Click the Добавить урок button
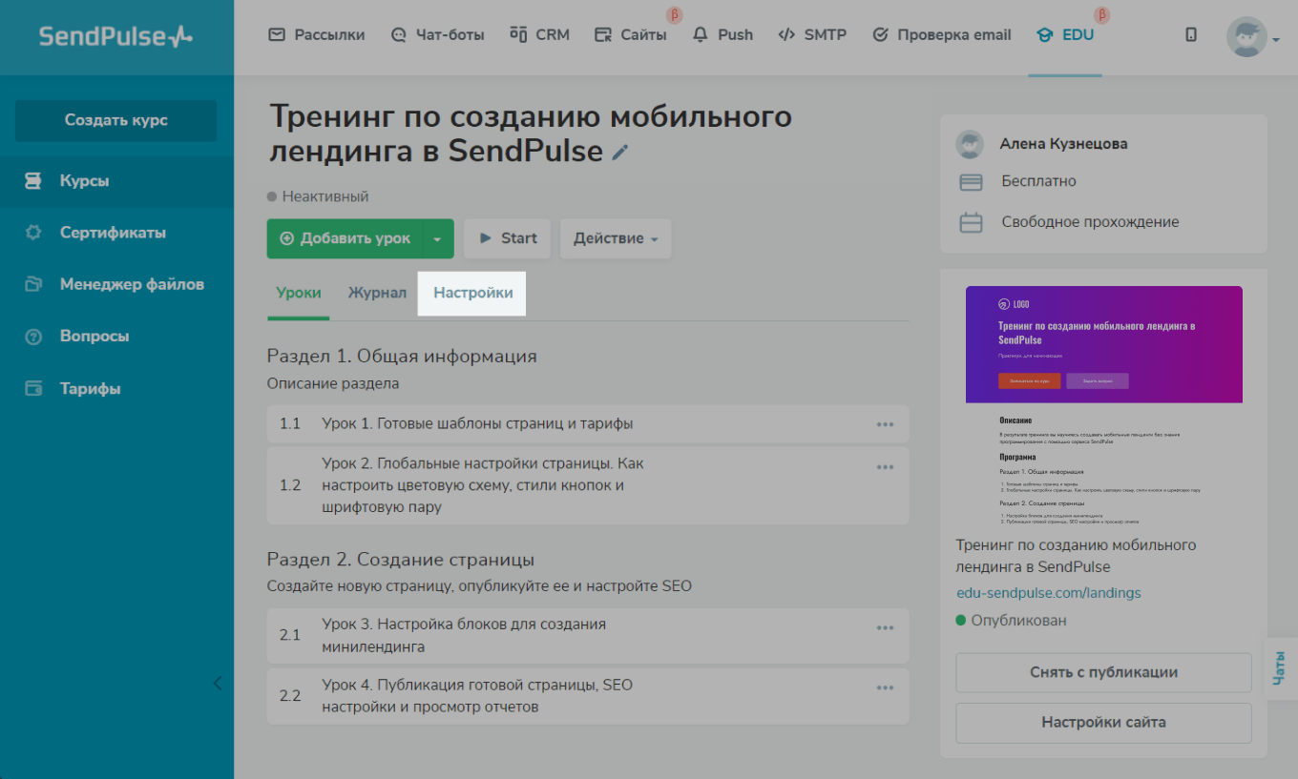Viewport: 1298px width, 779px height. pyautogui.click(x=345, y=238)
